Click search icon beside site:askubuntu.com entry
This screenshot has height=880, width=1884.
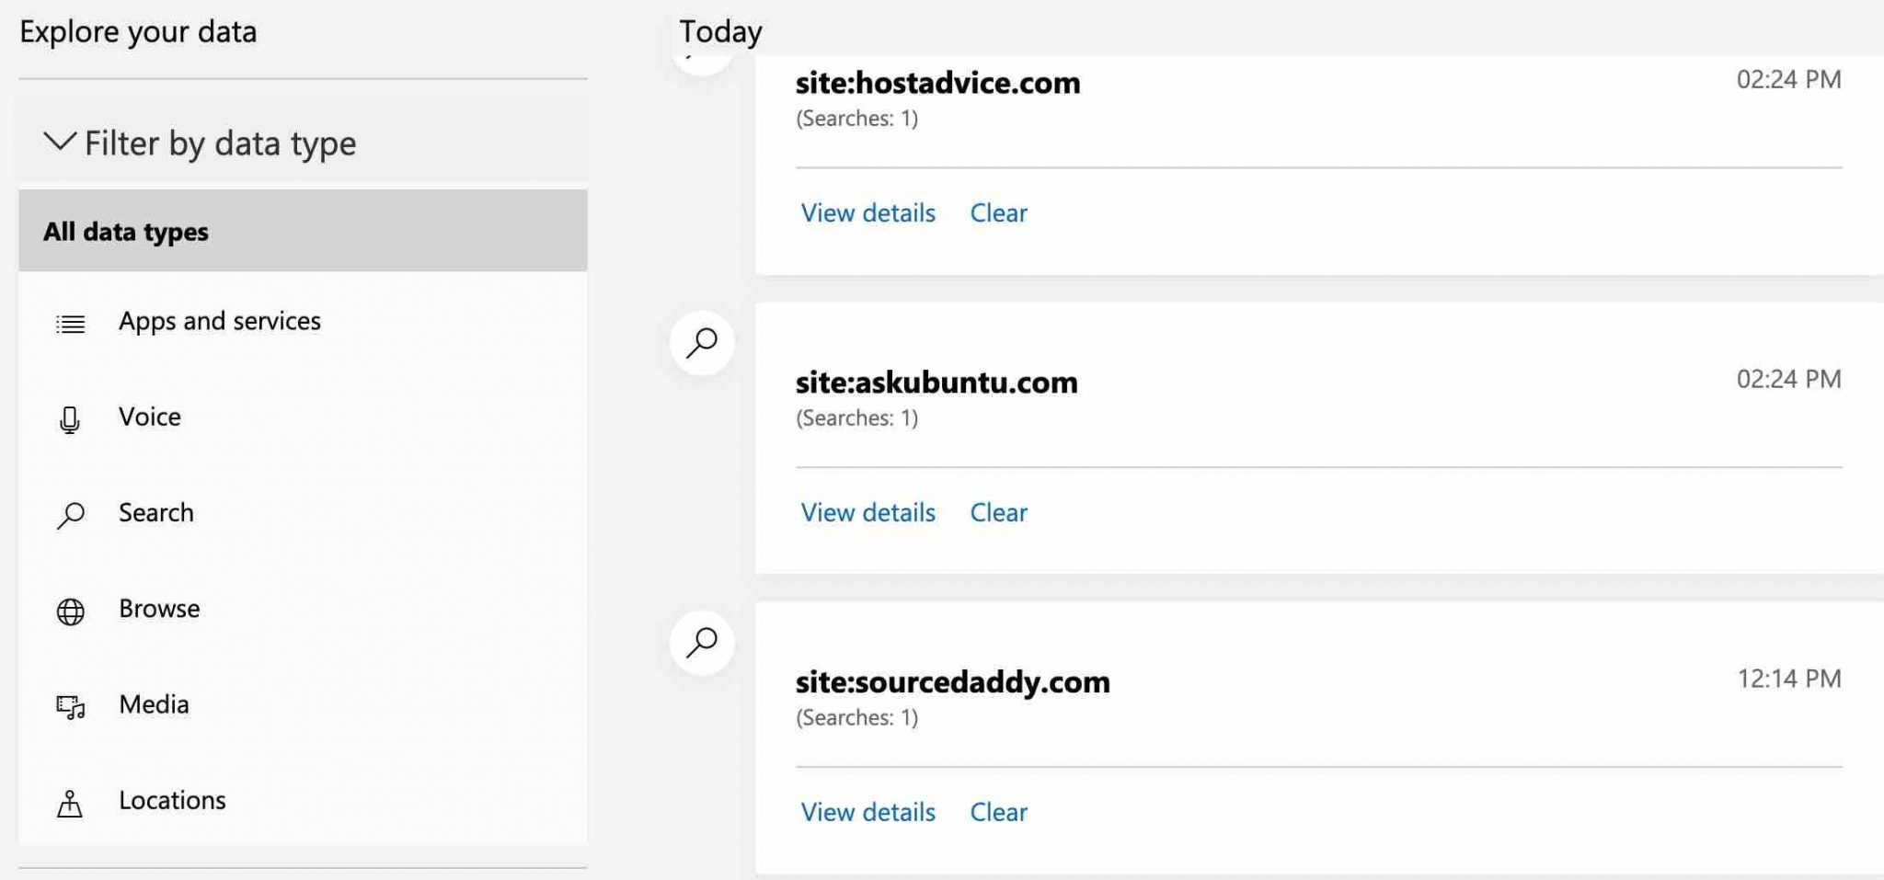coord(702,343)
